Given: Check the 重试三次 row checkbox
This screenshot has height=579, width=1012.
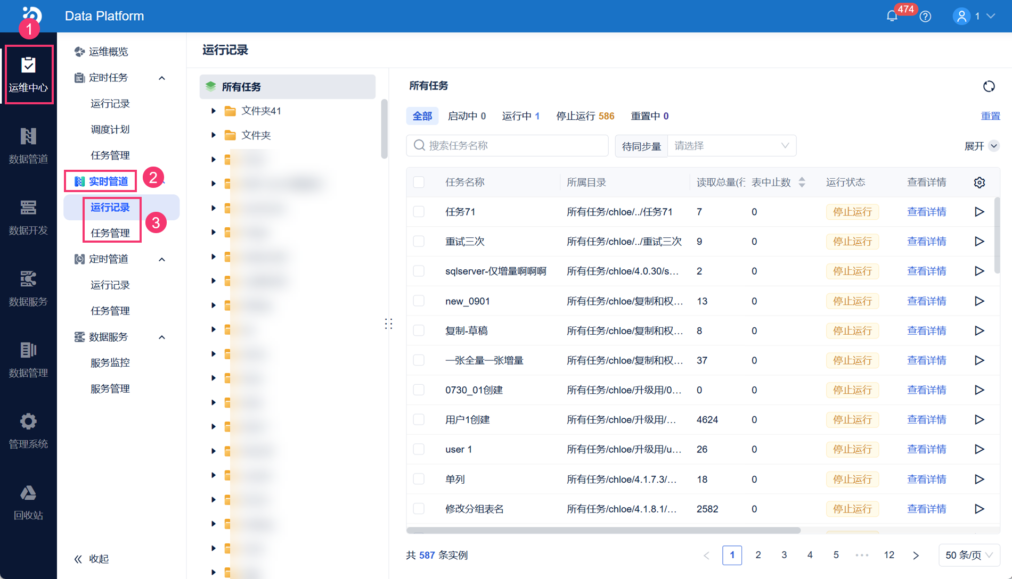Looking at the screenshot, I should pos(419,242).
